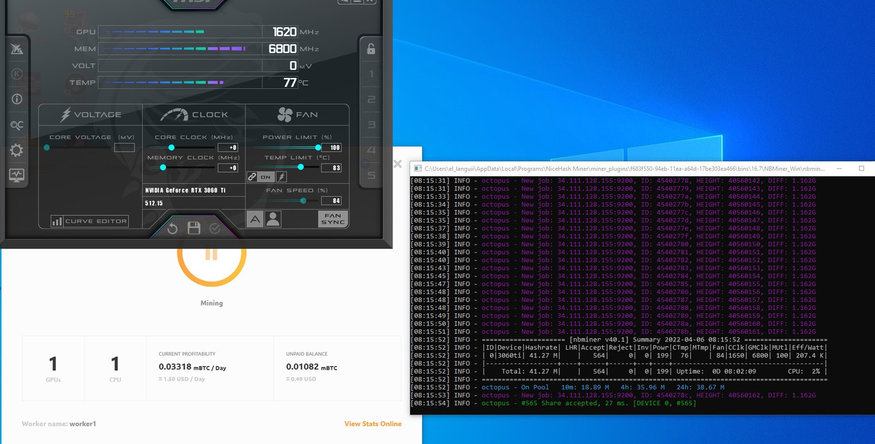The width and height of the screenshot is (875, 444).
Task: Click the Total 41.27 M row
Action: click(619, 371)
